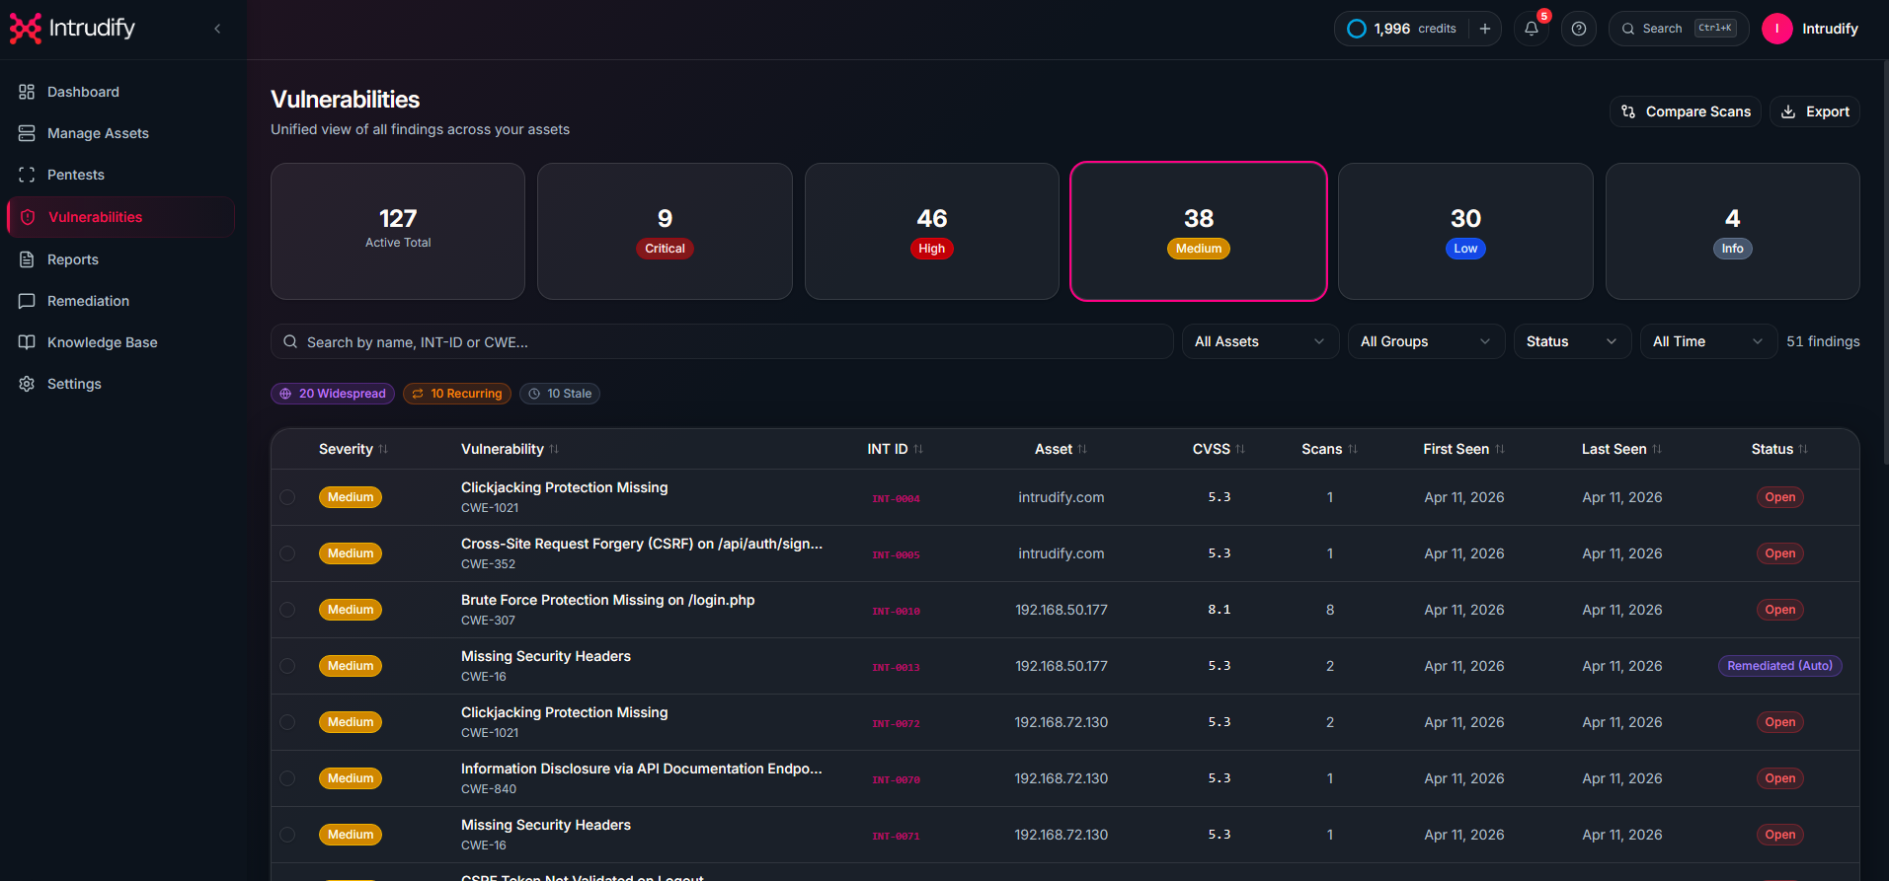Collapse the sidebar with the chevron arrow
The width and height of the screenshot is (1889, 881).
click(x=217, y=29)
